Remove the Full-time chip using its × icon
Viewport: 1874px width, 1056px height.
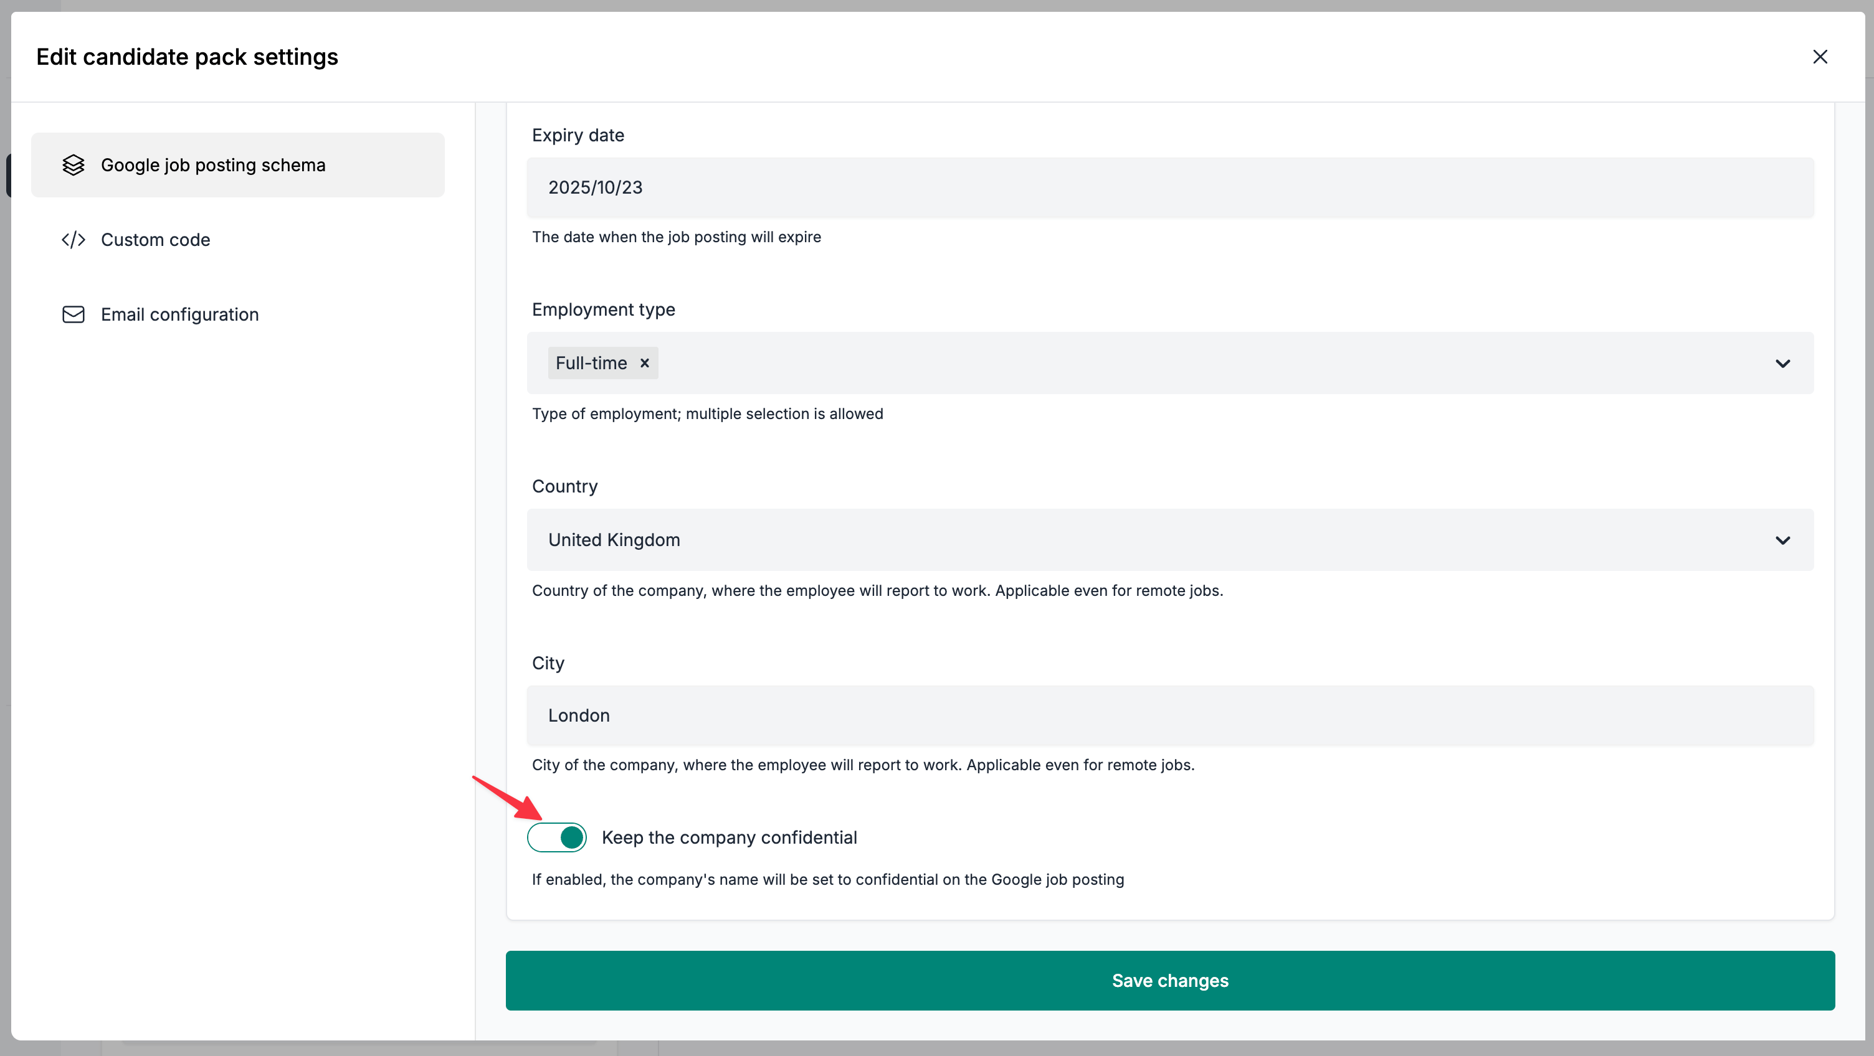[645, 363]
